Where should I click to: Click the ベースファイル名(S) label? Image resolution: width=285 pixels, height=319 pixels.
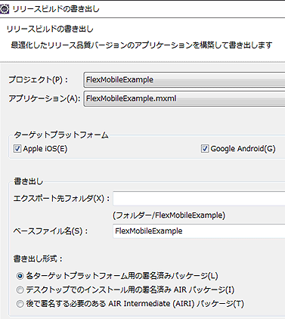tap(51, 231)
